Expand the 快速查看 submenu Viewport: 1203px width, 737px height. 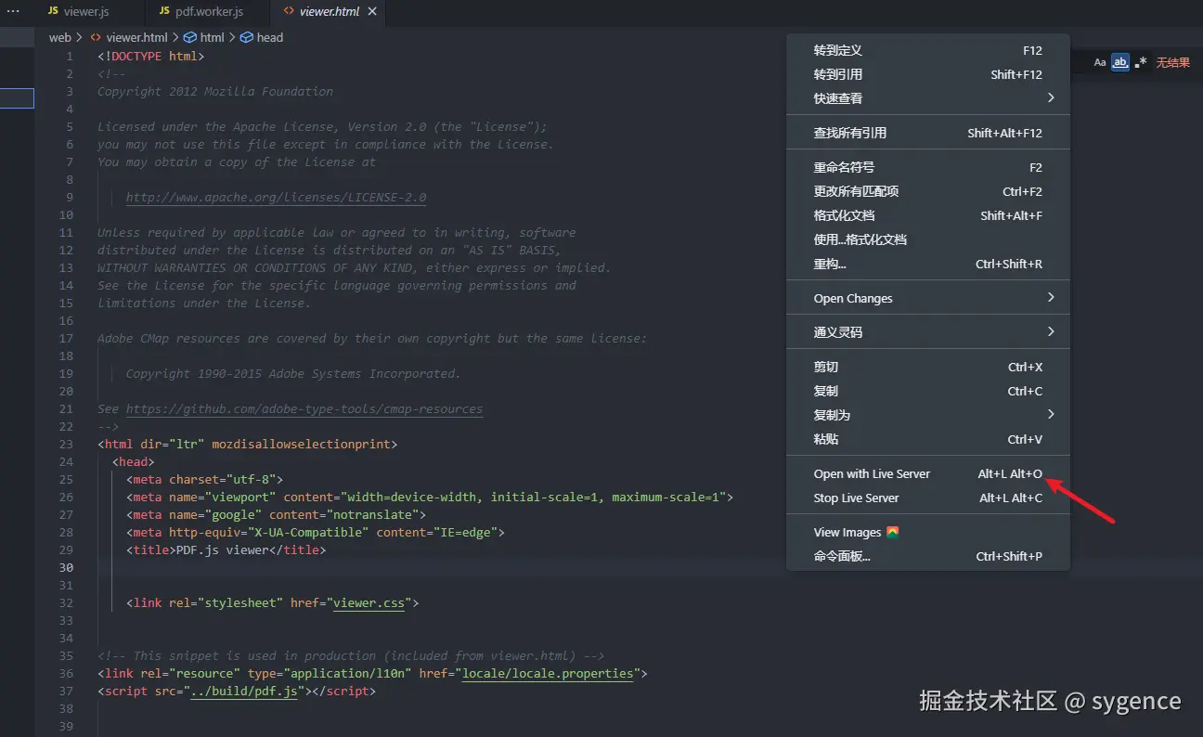pos(928,98)
